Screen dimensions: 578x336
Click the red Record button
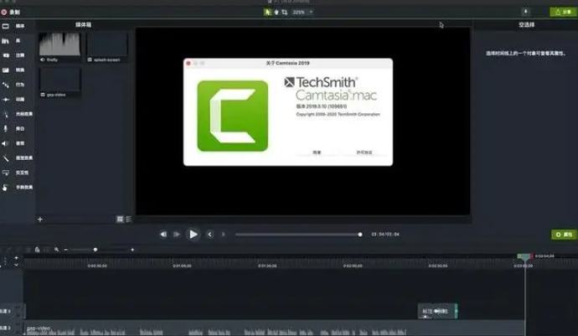pos(5,12)
